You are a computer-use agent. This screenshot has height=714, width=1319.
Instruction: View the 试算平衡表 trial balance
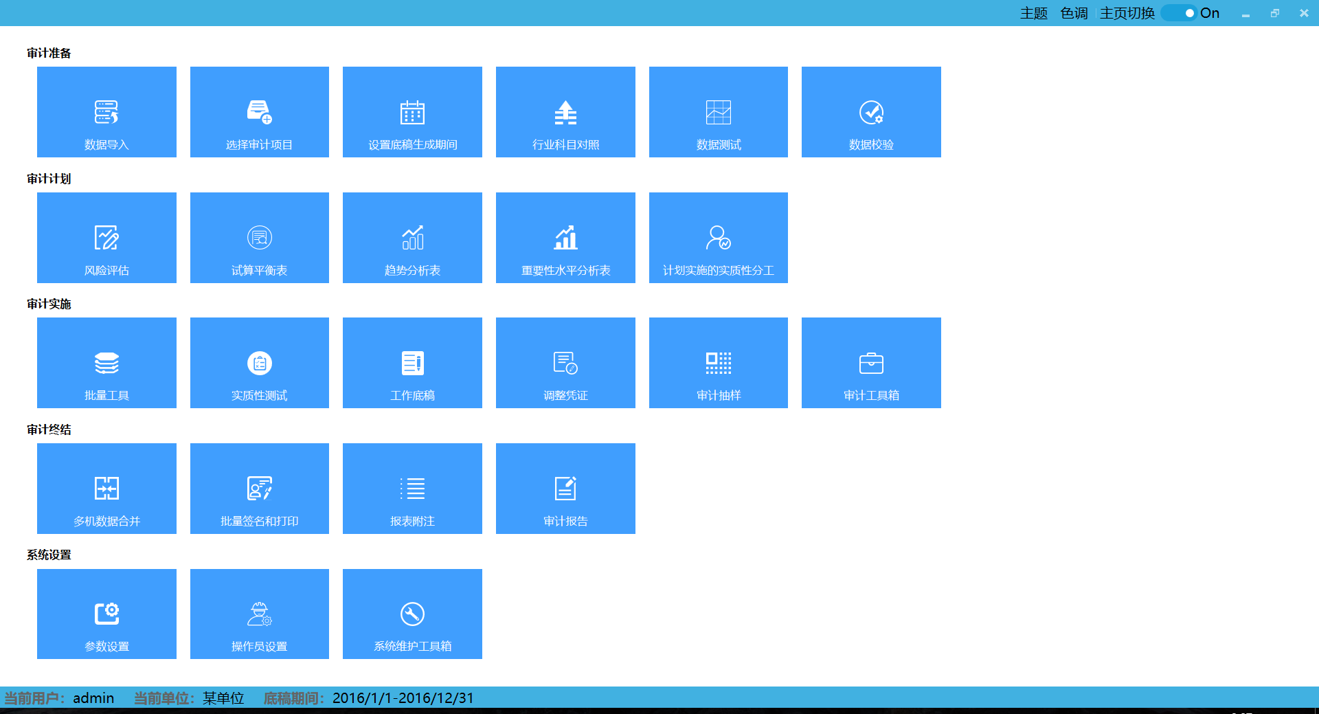click(x=259, y=238)
